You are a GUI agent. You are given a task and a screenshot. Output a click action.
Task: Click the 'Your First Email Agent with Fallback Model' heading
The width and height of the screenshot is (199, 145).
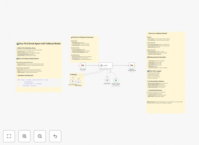(x=40, y=44)
